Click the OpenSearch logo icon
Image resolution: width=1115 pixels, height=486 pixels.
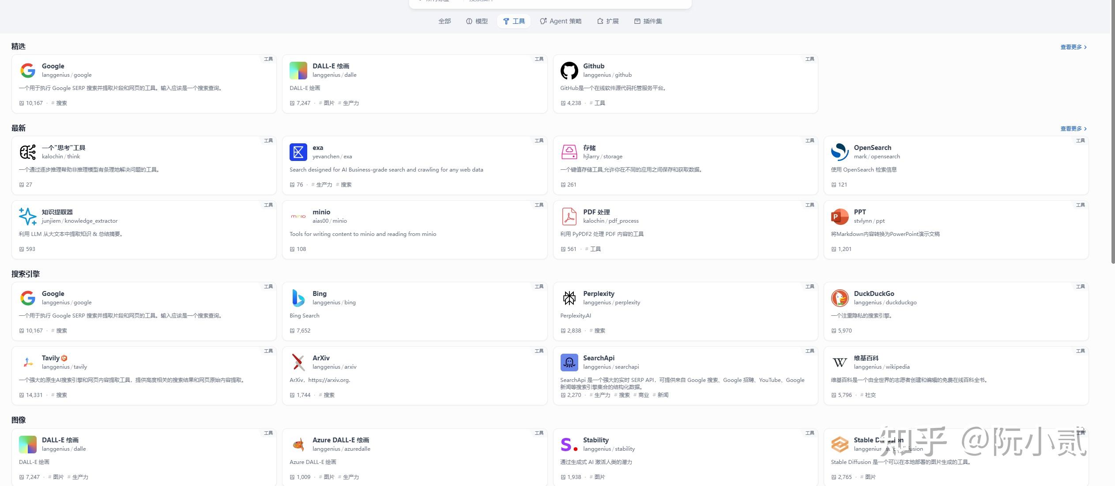pyautogui.click(x=840, y=152)
